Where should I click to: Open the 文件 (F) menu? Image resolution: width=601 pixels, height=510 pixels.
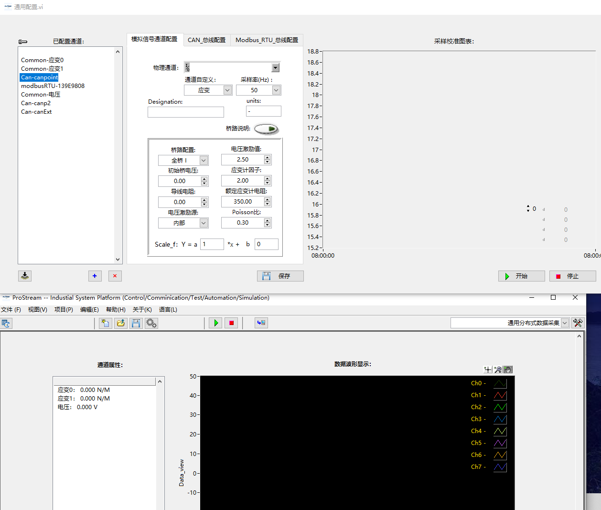click(11, 310)
